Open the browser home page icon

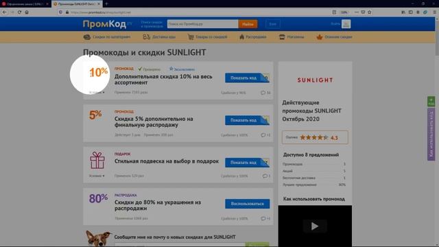27,12
